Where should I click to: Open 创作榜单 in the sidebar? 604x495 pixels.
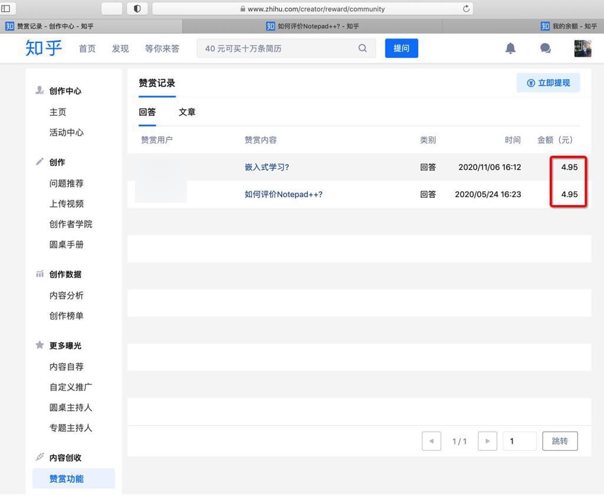click(66, 316)
